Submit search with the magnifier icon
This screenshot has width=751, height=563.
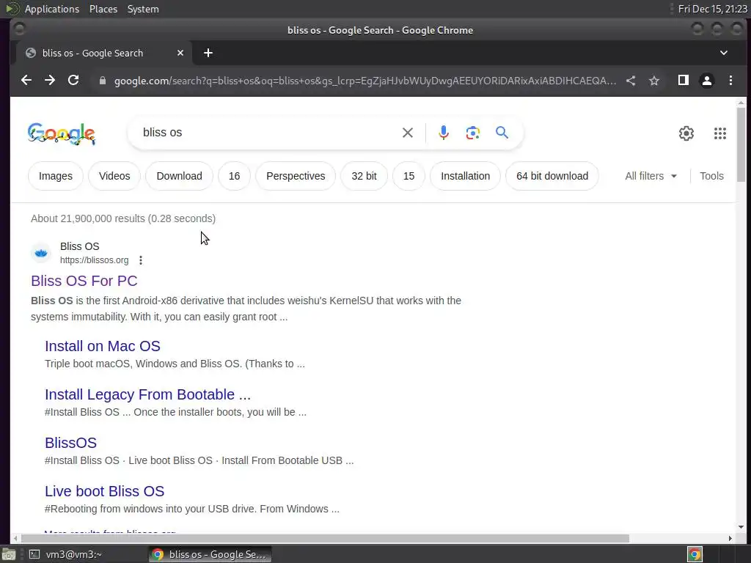(x=502, y=133)
